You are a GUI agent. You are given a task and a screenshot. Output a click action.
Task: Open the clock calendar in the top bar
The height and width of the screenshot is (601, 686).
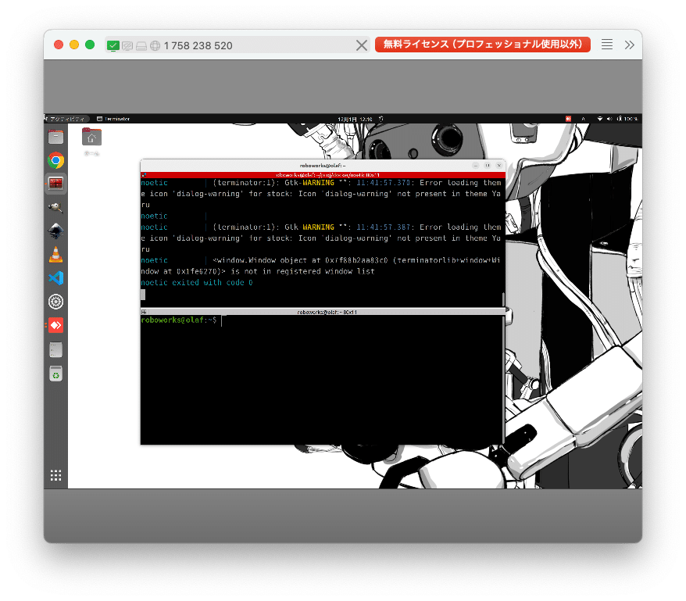(x=355, y=119)
